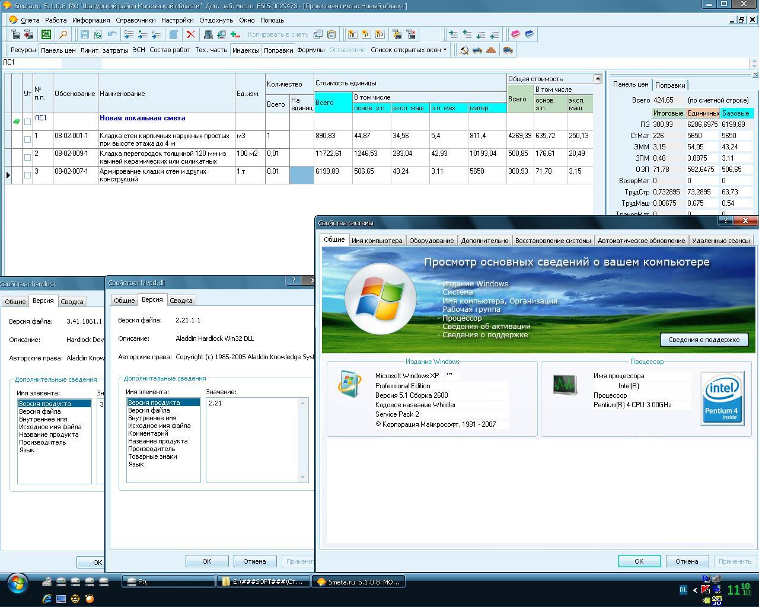Select Внутреннее имя in hardlock element list
The width and height of the screenshot is (759, 607).
coord(43,419)
